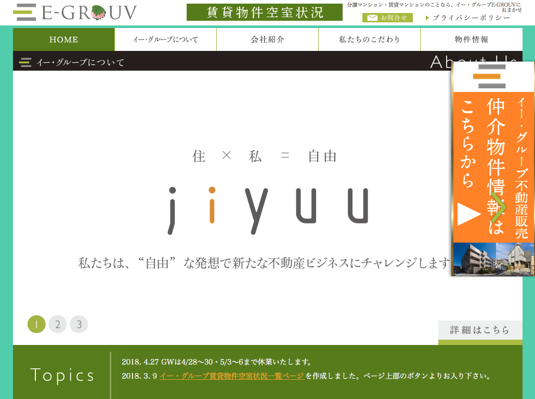Click the three-bar icon beside the イー・グループについて heading
This screenshot has height=399, width=535.
tap(25, 62)
